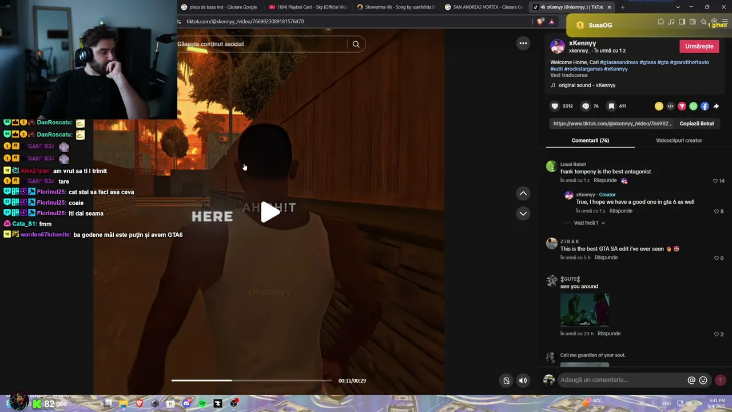Expand 'Vezi încă 1' replies

[x=589, y=223]
